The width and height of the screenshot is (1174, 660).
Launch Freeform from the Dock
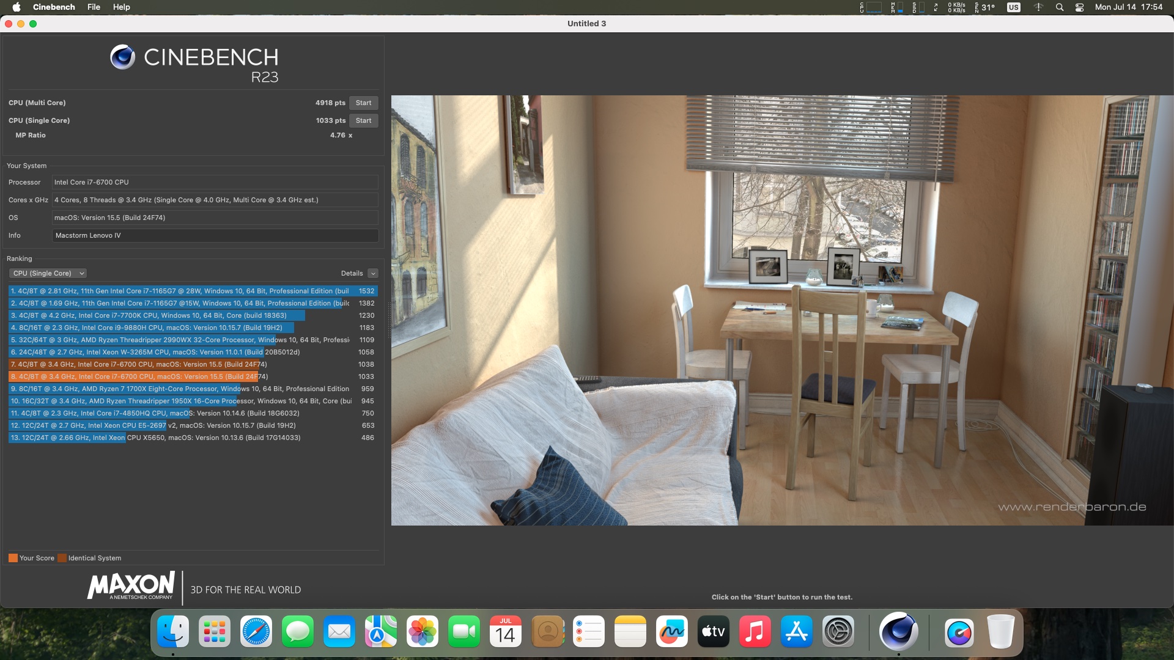point(672,631)
